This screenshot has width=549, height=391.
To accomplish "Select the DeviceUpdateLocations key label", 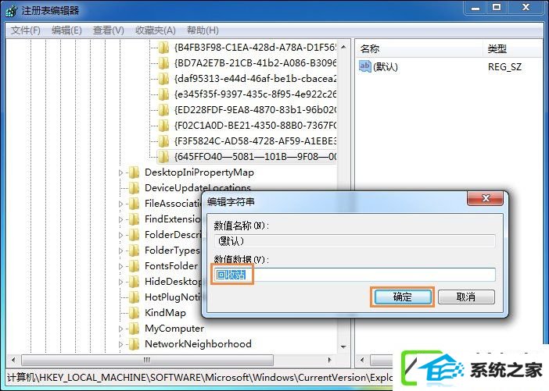I will click(x=198, y=188).
